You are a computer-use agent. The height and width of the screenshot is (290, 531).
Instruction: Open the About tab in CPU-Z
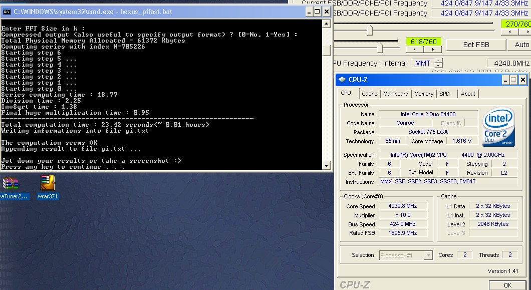(x=468, y=94)
